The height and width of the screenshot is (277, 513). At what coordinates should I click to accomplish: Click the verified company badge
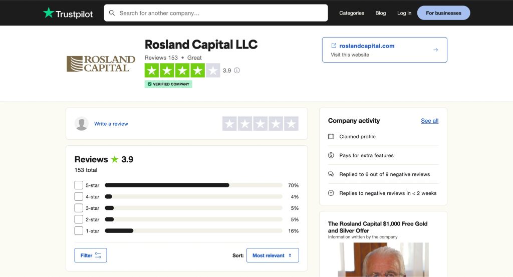click(168, 84)
